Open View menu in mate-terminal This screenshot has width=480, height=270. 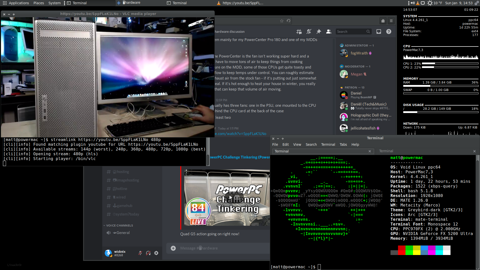(297, 144)
